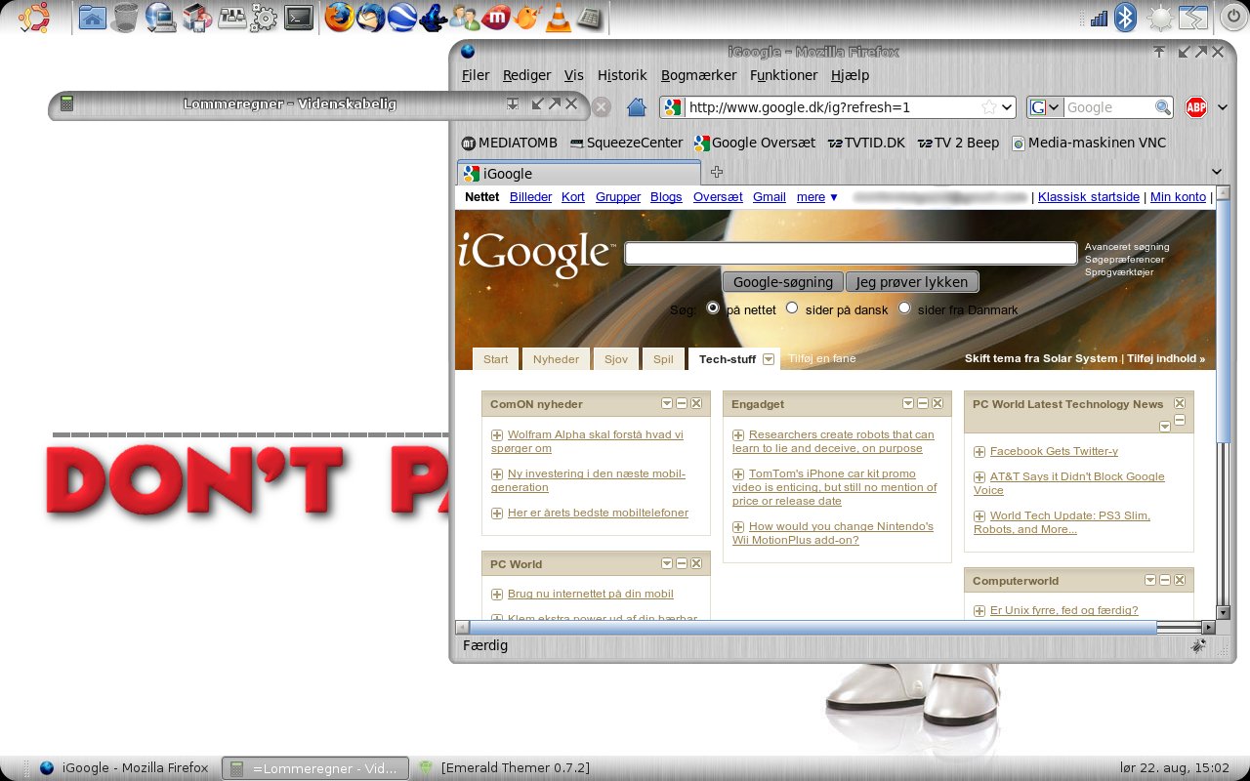Go to Firefox home page icon

[x=636, y=107]
